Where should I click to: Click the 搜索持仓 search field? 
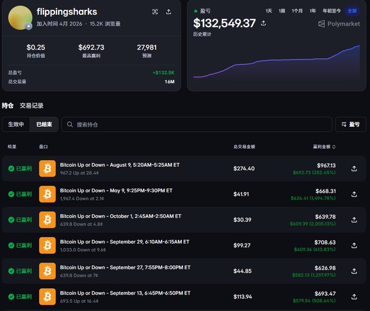click(x=196, y=124)
